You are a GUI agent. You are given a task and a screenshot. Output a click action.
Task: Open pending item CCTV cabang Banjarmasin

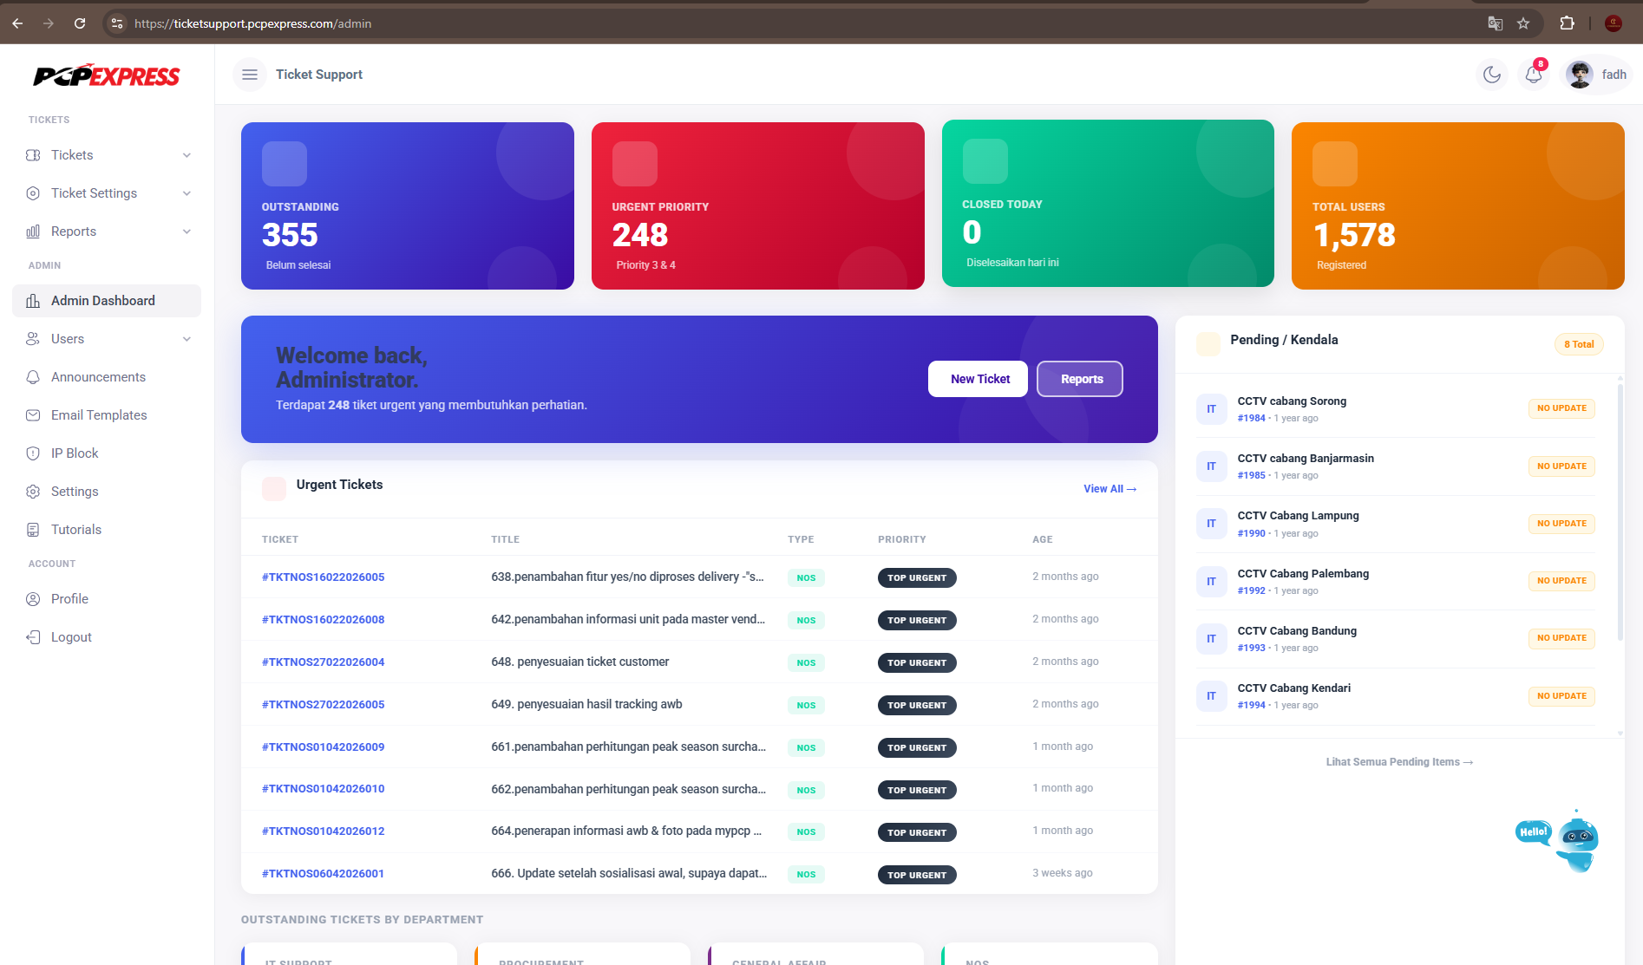pos(1396,466)
